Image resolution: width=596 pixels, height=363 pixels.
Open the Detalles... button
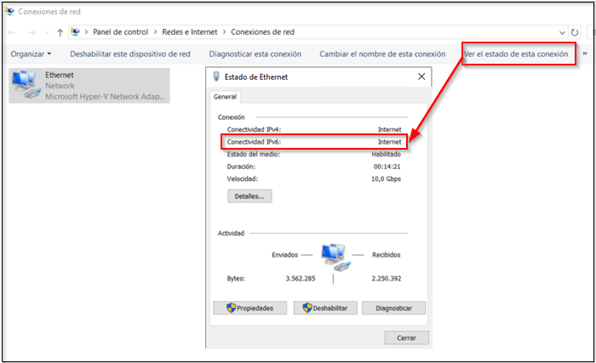pyautogui.click(x=249, y=196)
